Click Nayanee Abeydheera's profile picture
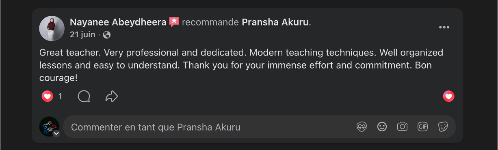Image resolution: width=498 pixels, height=150 pixels. [x=52, y=28]
